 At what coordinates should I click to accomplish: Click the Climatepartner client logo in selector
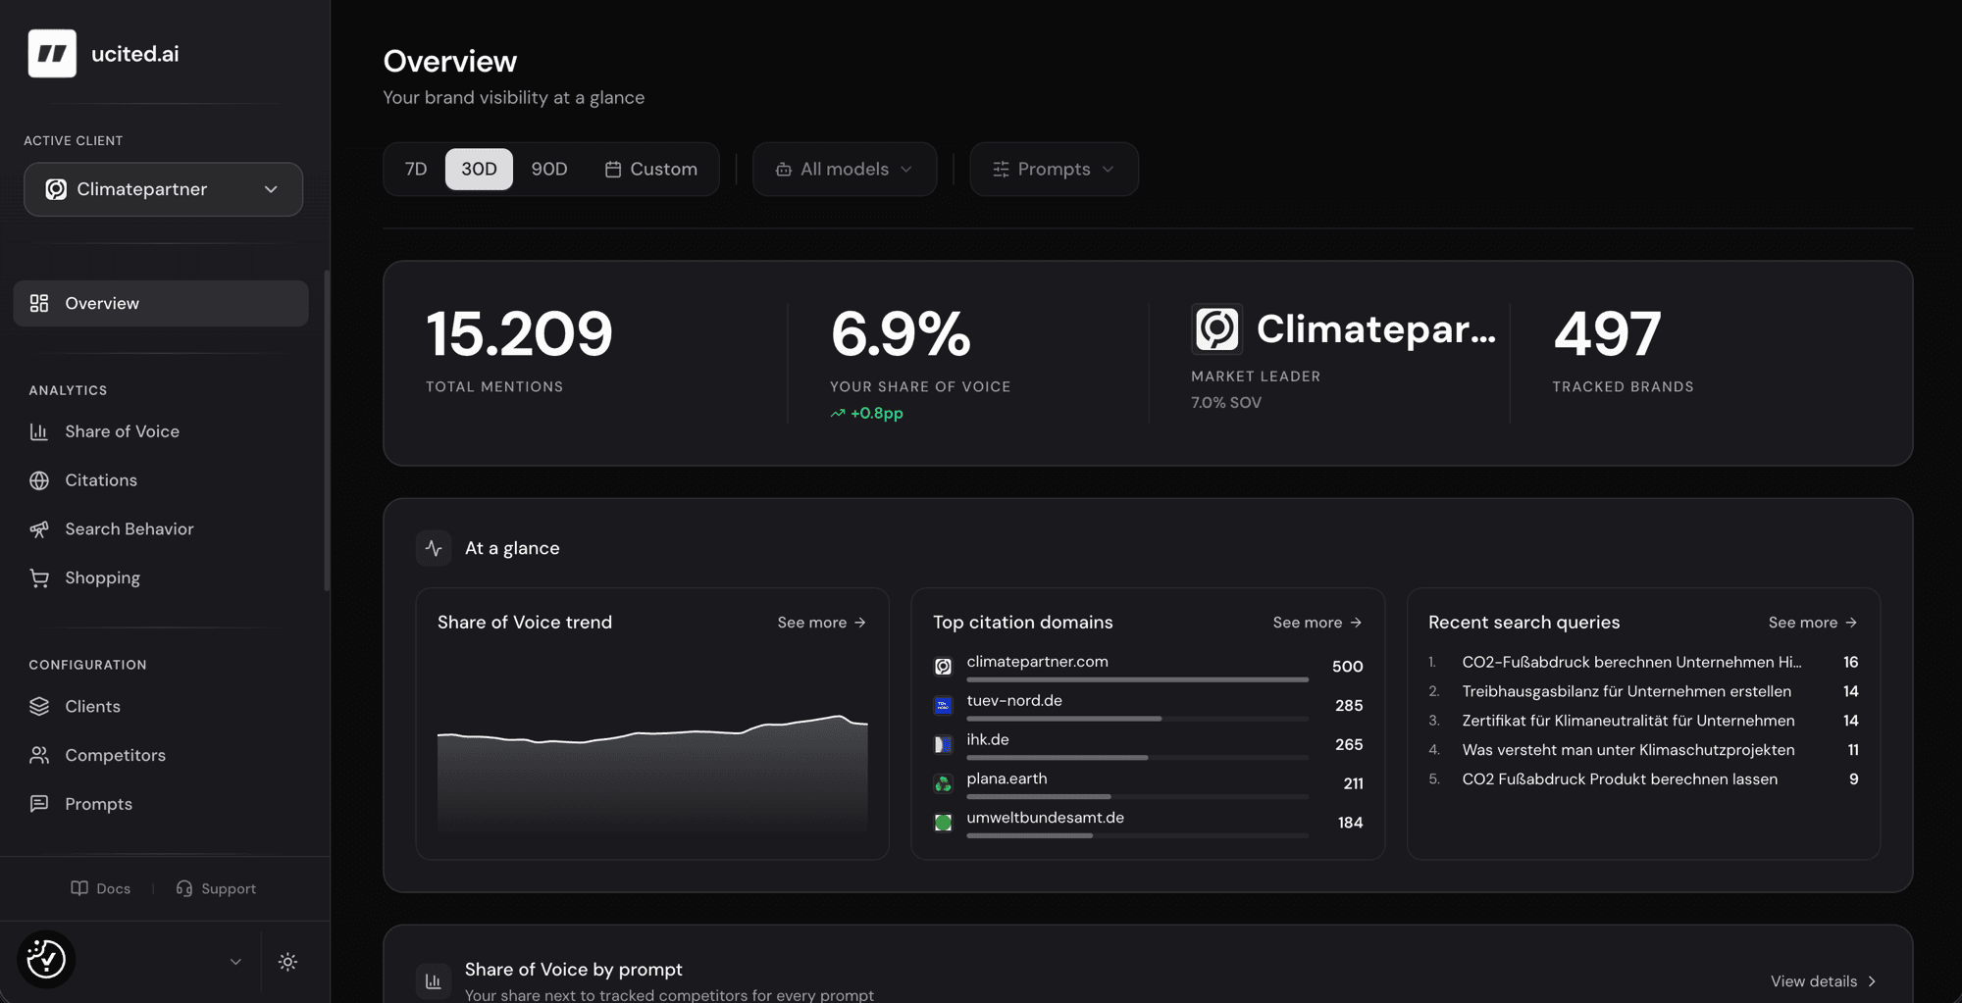(56, 189)
